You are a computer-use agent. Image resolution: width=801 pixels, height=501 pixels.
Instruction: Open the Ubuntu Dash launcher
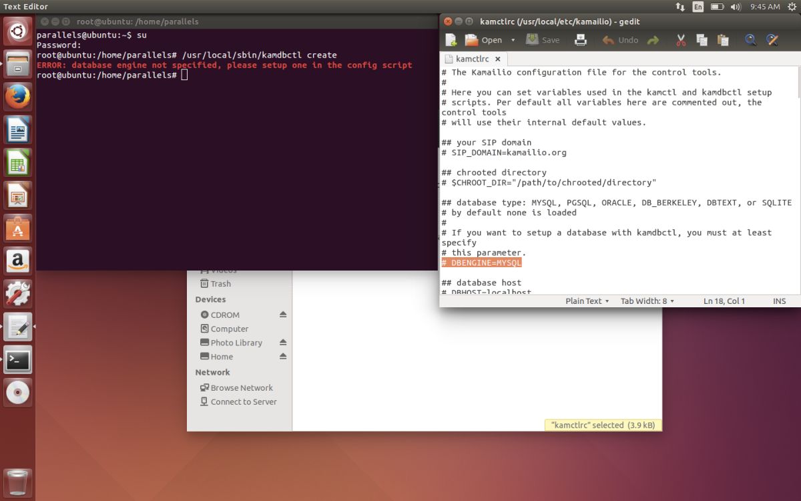(18, 31)
